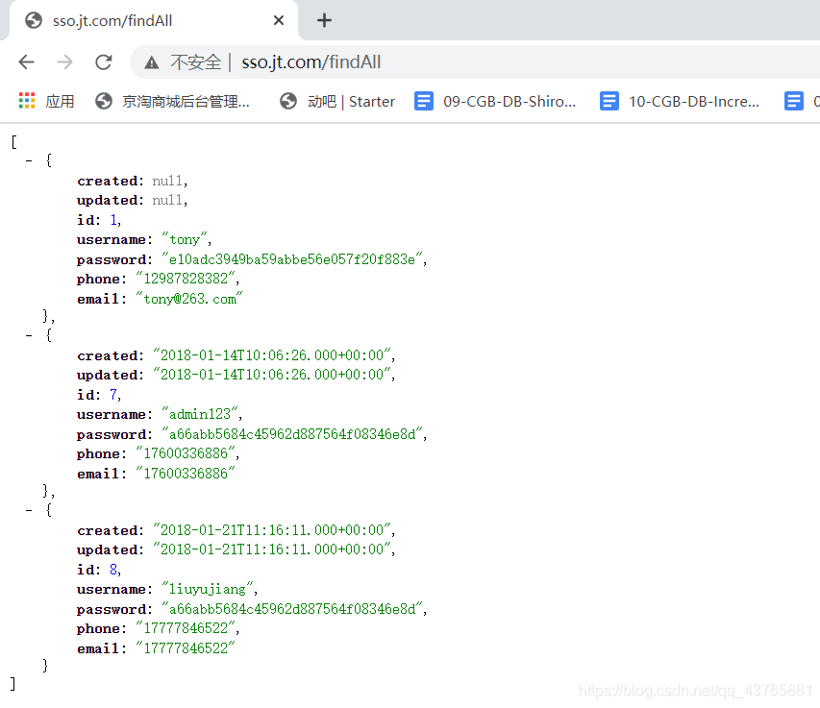This screenshot has height=708, width=820.
Task: Click the document icon of 10-CGB-DB-Incre bookmark
Action: pyautogui.click(x=609, y=101)
